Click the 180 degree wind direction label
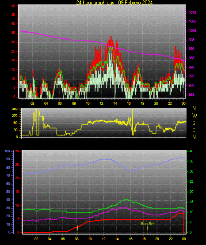Image resolution: width=206 pixels, height=245 pixels. coord(15,123)
